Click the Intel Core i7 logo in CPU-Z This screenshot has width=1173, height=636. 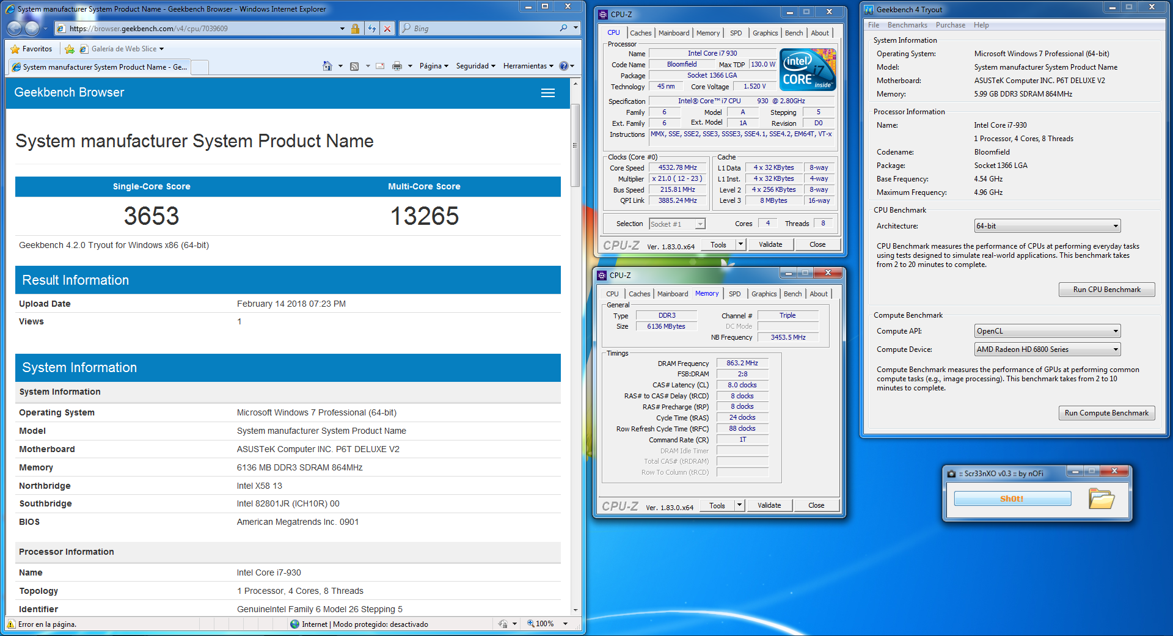(807, 70)
